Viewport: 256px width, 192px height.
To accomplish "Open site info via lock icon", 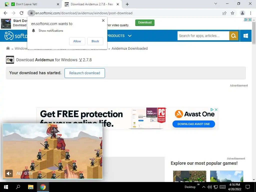I will [31, 13].
